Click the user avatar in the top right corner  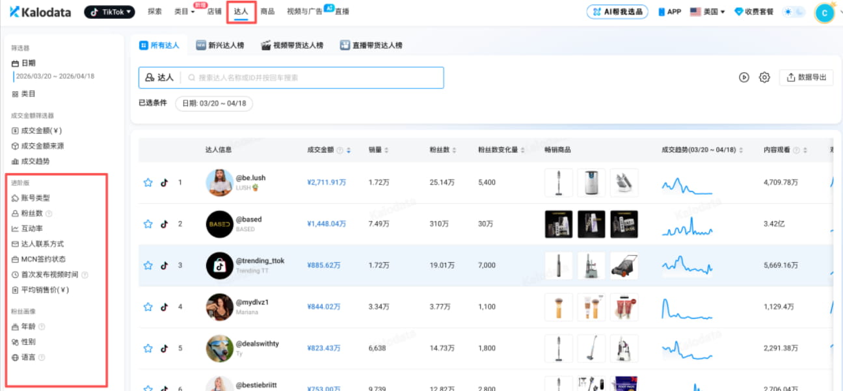pos(823,12)
